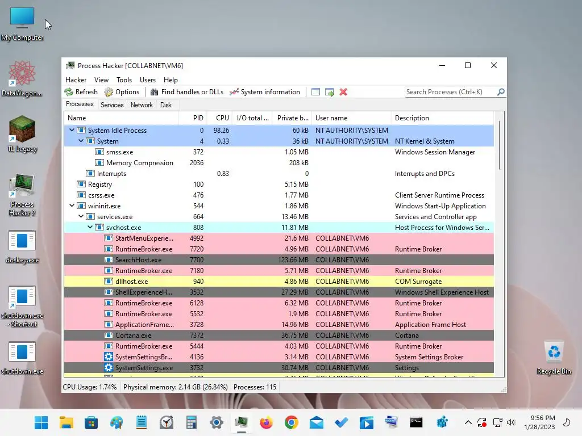Open Google Chrome from the taskbar
This screenshot has height=436, width=582.
point(292,422)
